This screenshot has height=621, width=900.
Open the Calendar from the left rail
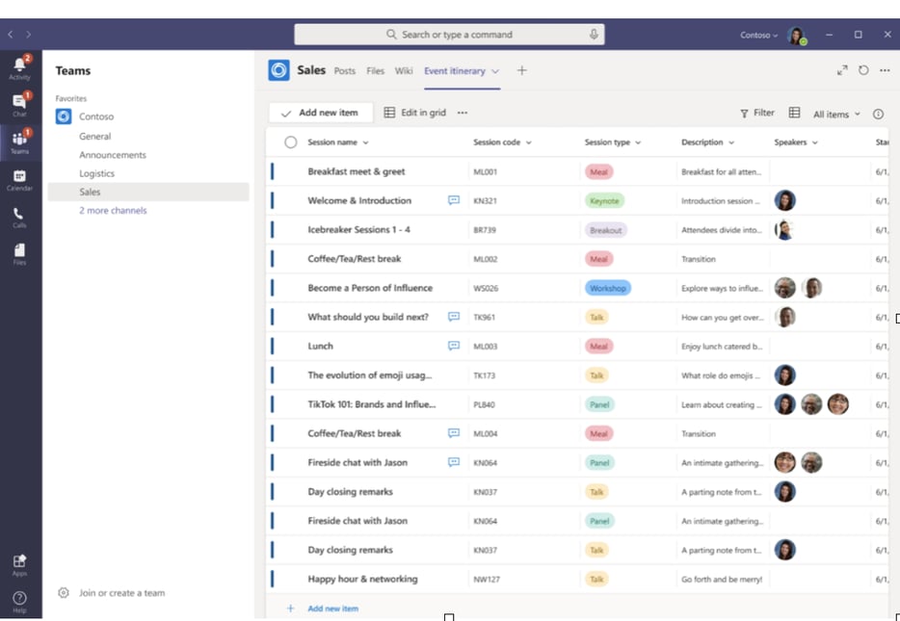20,179
